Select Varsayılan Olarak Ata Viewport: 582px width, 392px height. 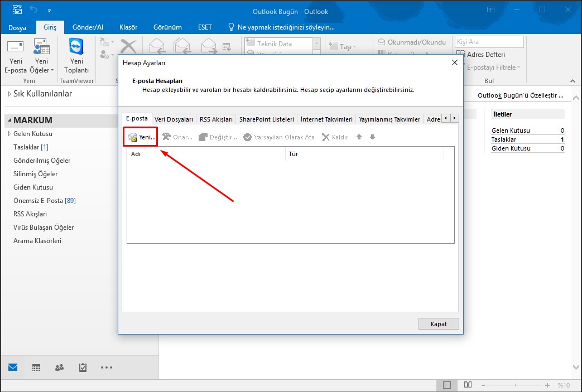coord(279,137)
